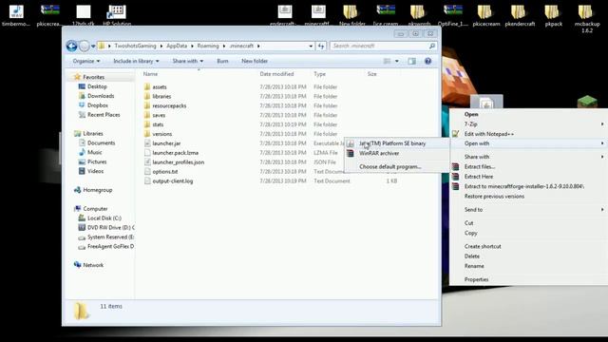Select launcher_profiles.json file
This screenshot has height=342, width=608.
tap(178, 162)
